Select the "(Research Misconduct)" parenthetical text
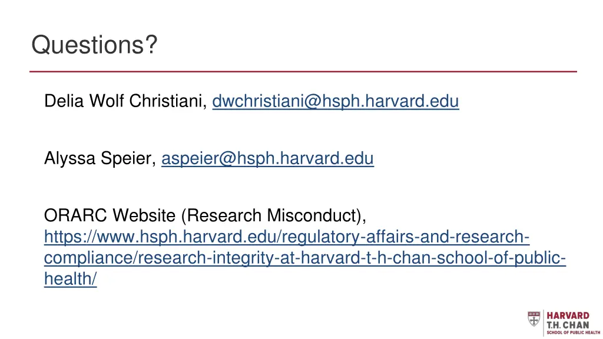The image size is (603, 339). [274, 216]
